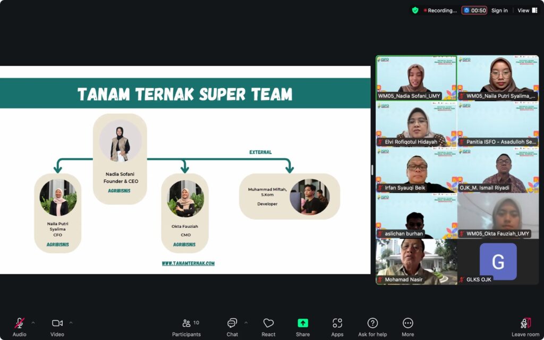Select OJK_M. Ismail Riyadi video tile

pyautogui.click(x=498, y=170)
